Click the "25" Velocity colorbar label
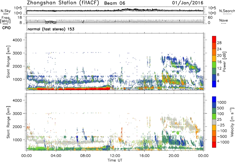235x162 pixels. tap(219, 120)
